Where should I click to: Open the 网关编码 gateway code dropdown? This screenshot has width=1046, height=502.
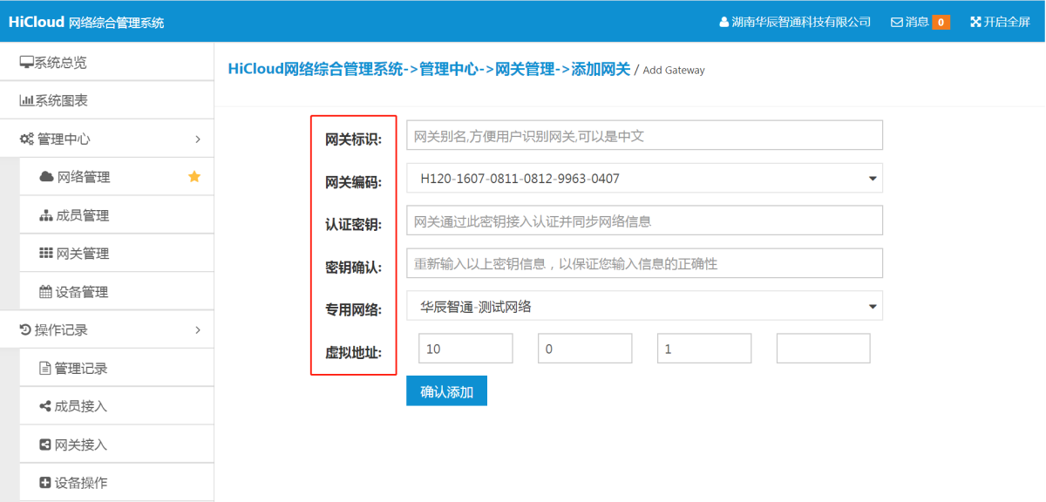643,178
